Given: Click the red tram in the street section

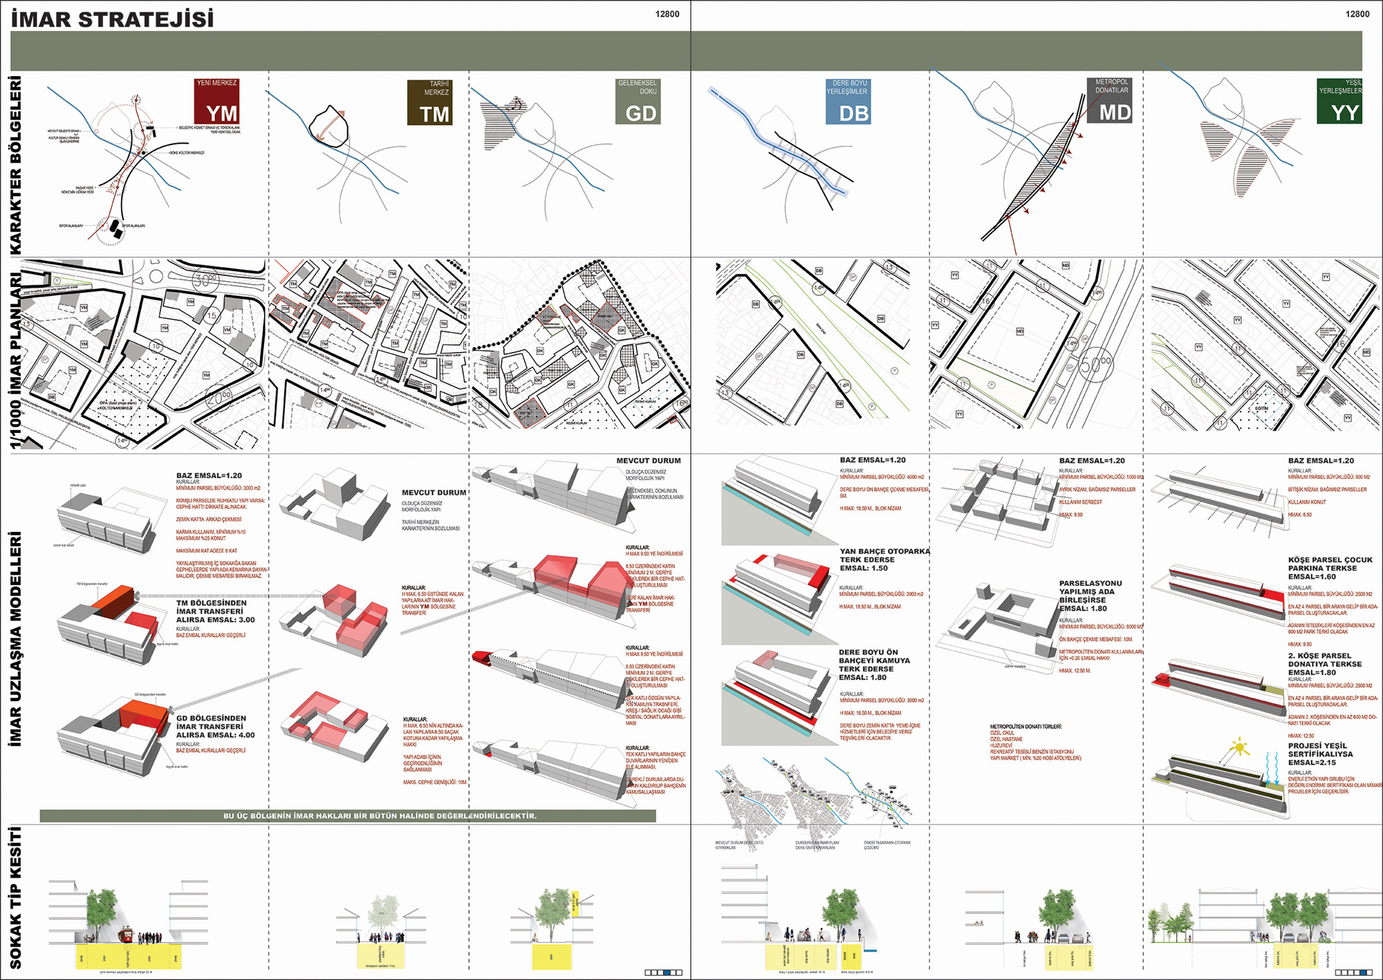Looking at the screenshot, I should [126, 935].
